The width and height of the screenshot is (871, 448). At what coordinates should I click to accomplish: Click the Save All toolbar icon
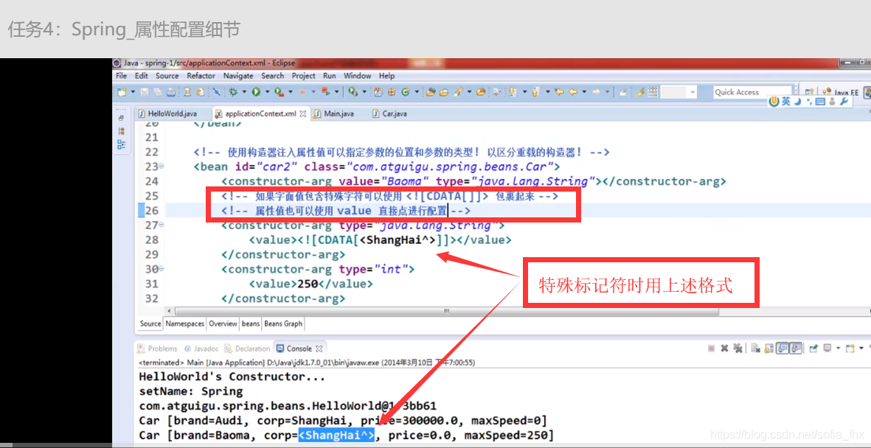157,92
